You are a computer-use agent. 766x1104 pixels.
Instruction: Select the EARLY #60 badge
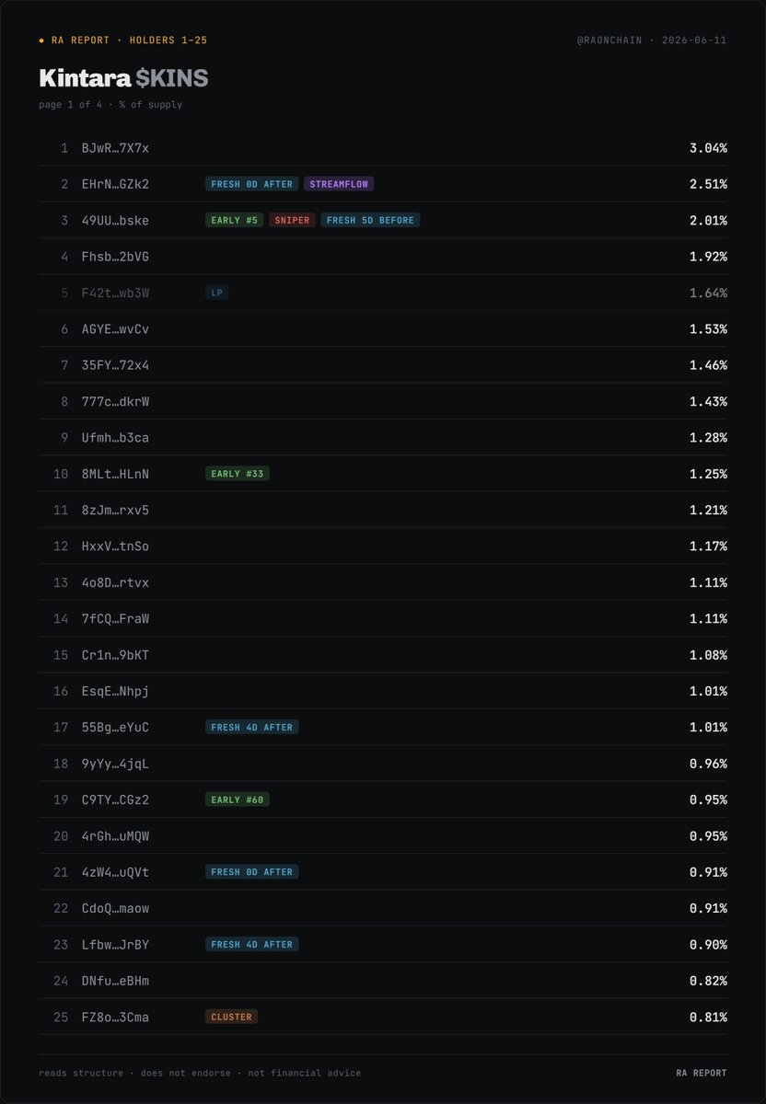click(238, 799)
